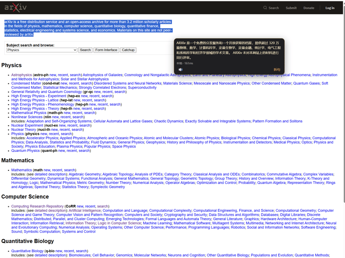Viewport: 345px width, 258px height.
Task: Open Computing Research Repository link
Action: tap(38, 206)
